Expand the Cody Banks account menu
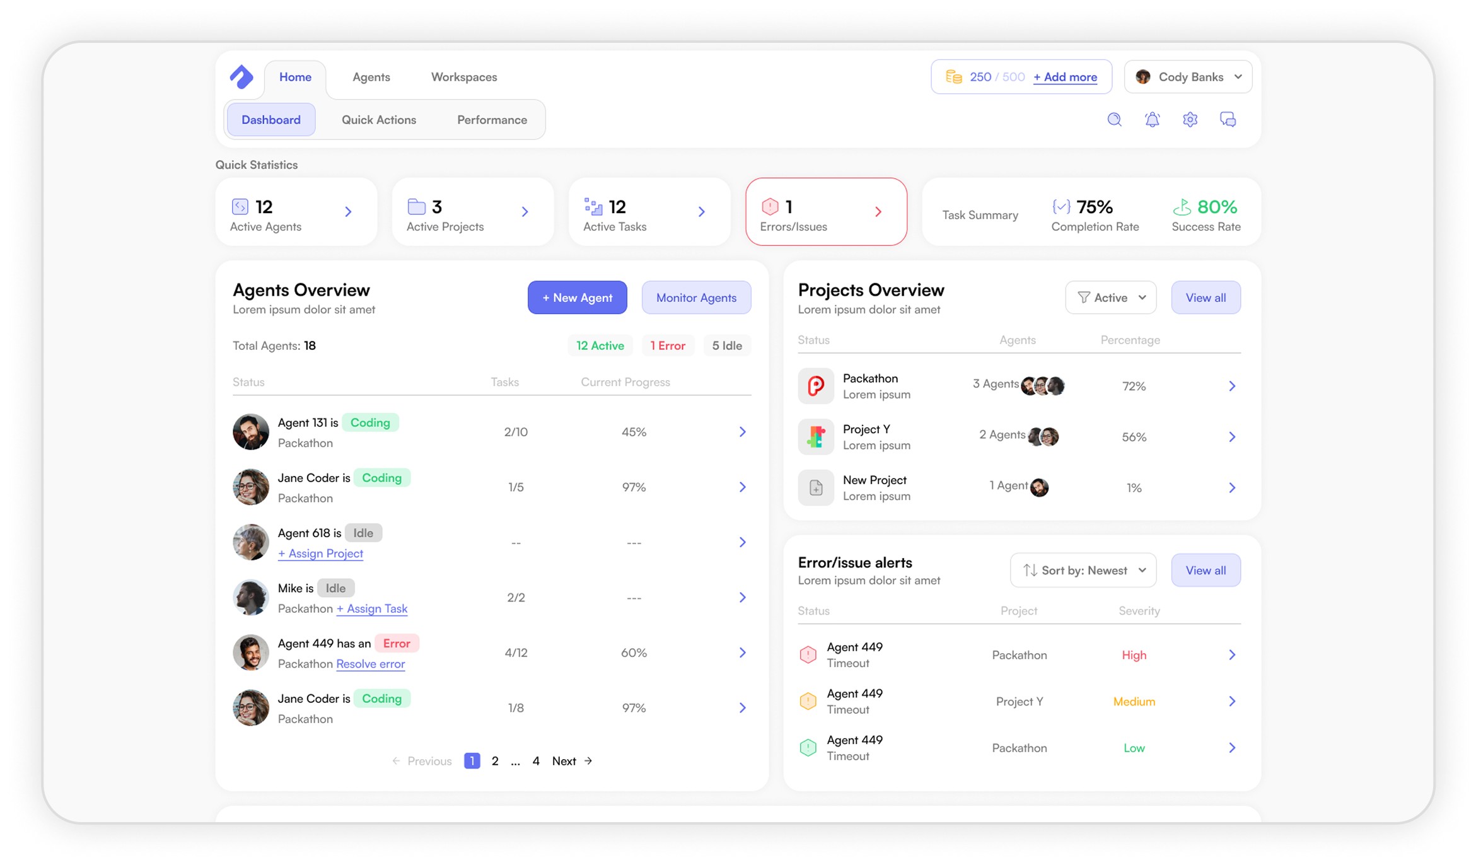Screen dimensions: 1476x865 [x=1188, y=76]
